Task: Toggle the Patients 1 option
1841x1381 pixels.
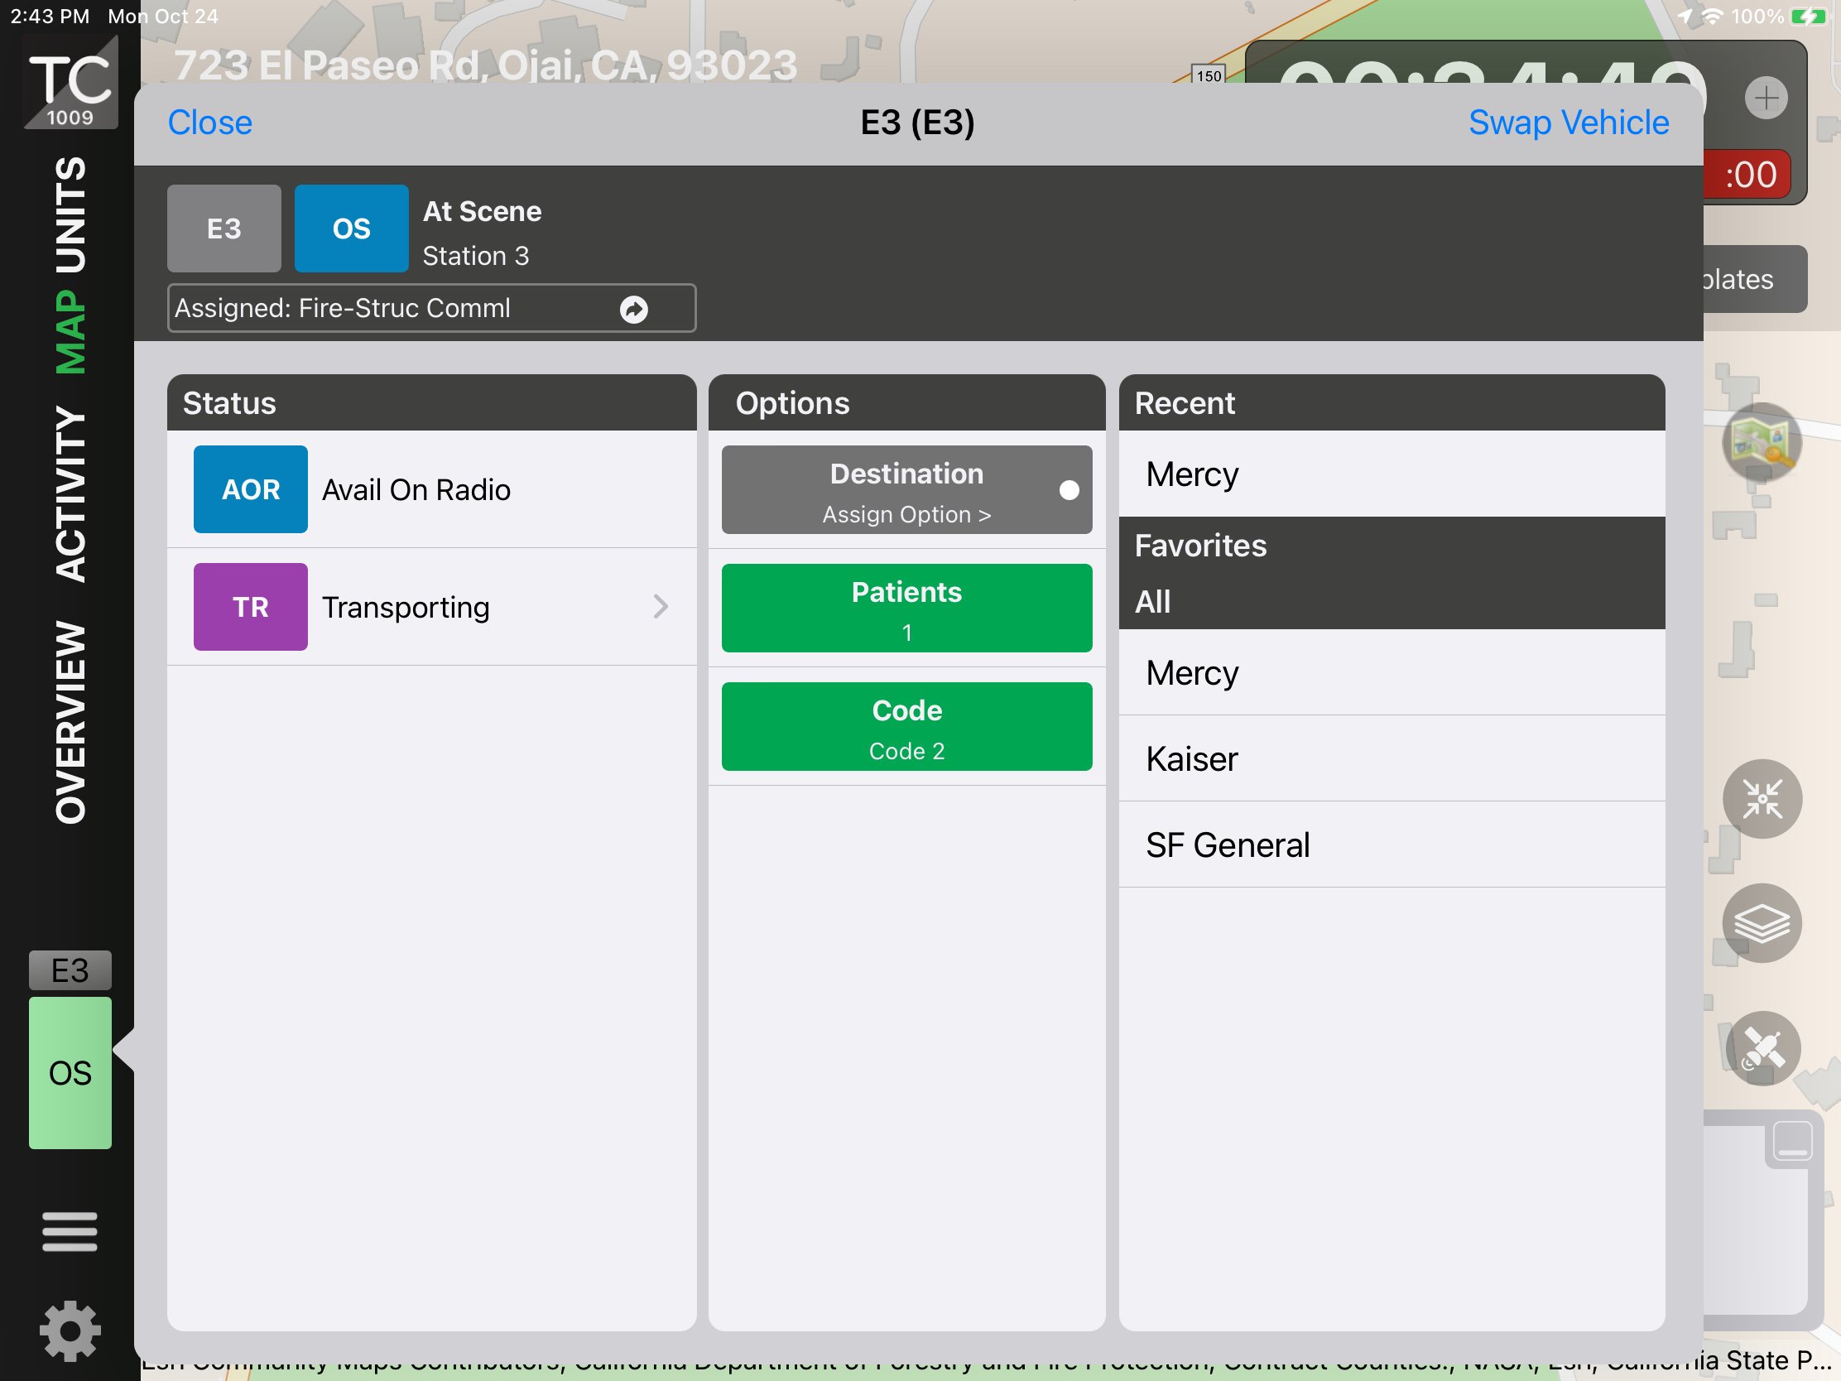Action: coord(906,609)
